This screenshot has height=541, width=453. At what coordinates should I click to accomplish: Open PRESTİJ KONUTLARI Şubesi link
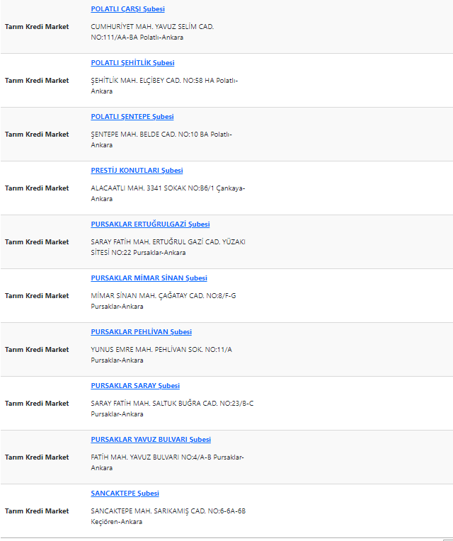click(137, 171)
